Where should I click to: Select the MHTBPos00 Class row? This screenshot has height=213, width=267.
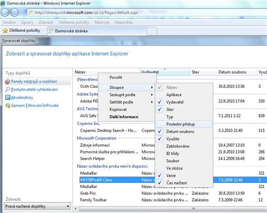coord(173,180)
